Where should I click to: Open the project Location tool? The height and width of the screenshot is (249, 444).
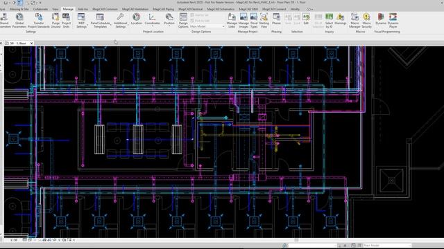(x=137, y=19)
